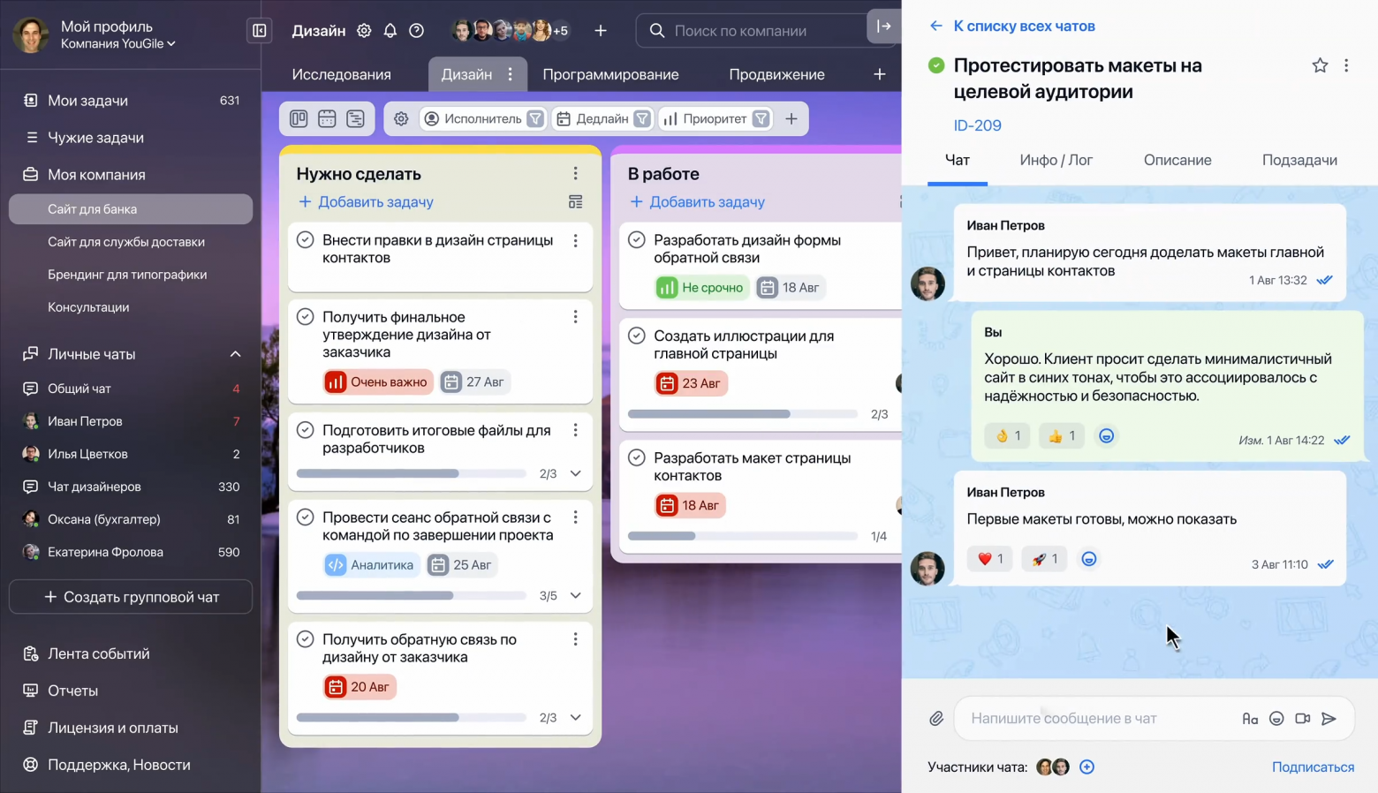Add a task in 'Нужно сделать' column
The image size is (1378, 793).
coord(365,201)
